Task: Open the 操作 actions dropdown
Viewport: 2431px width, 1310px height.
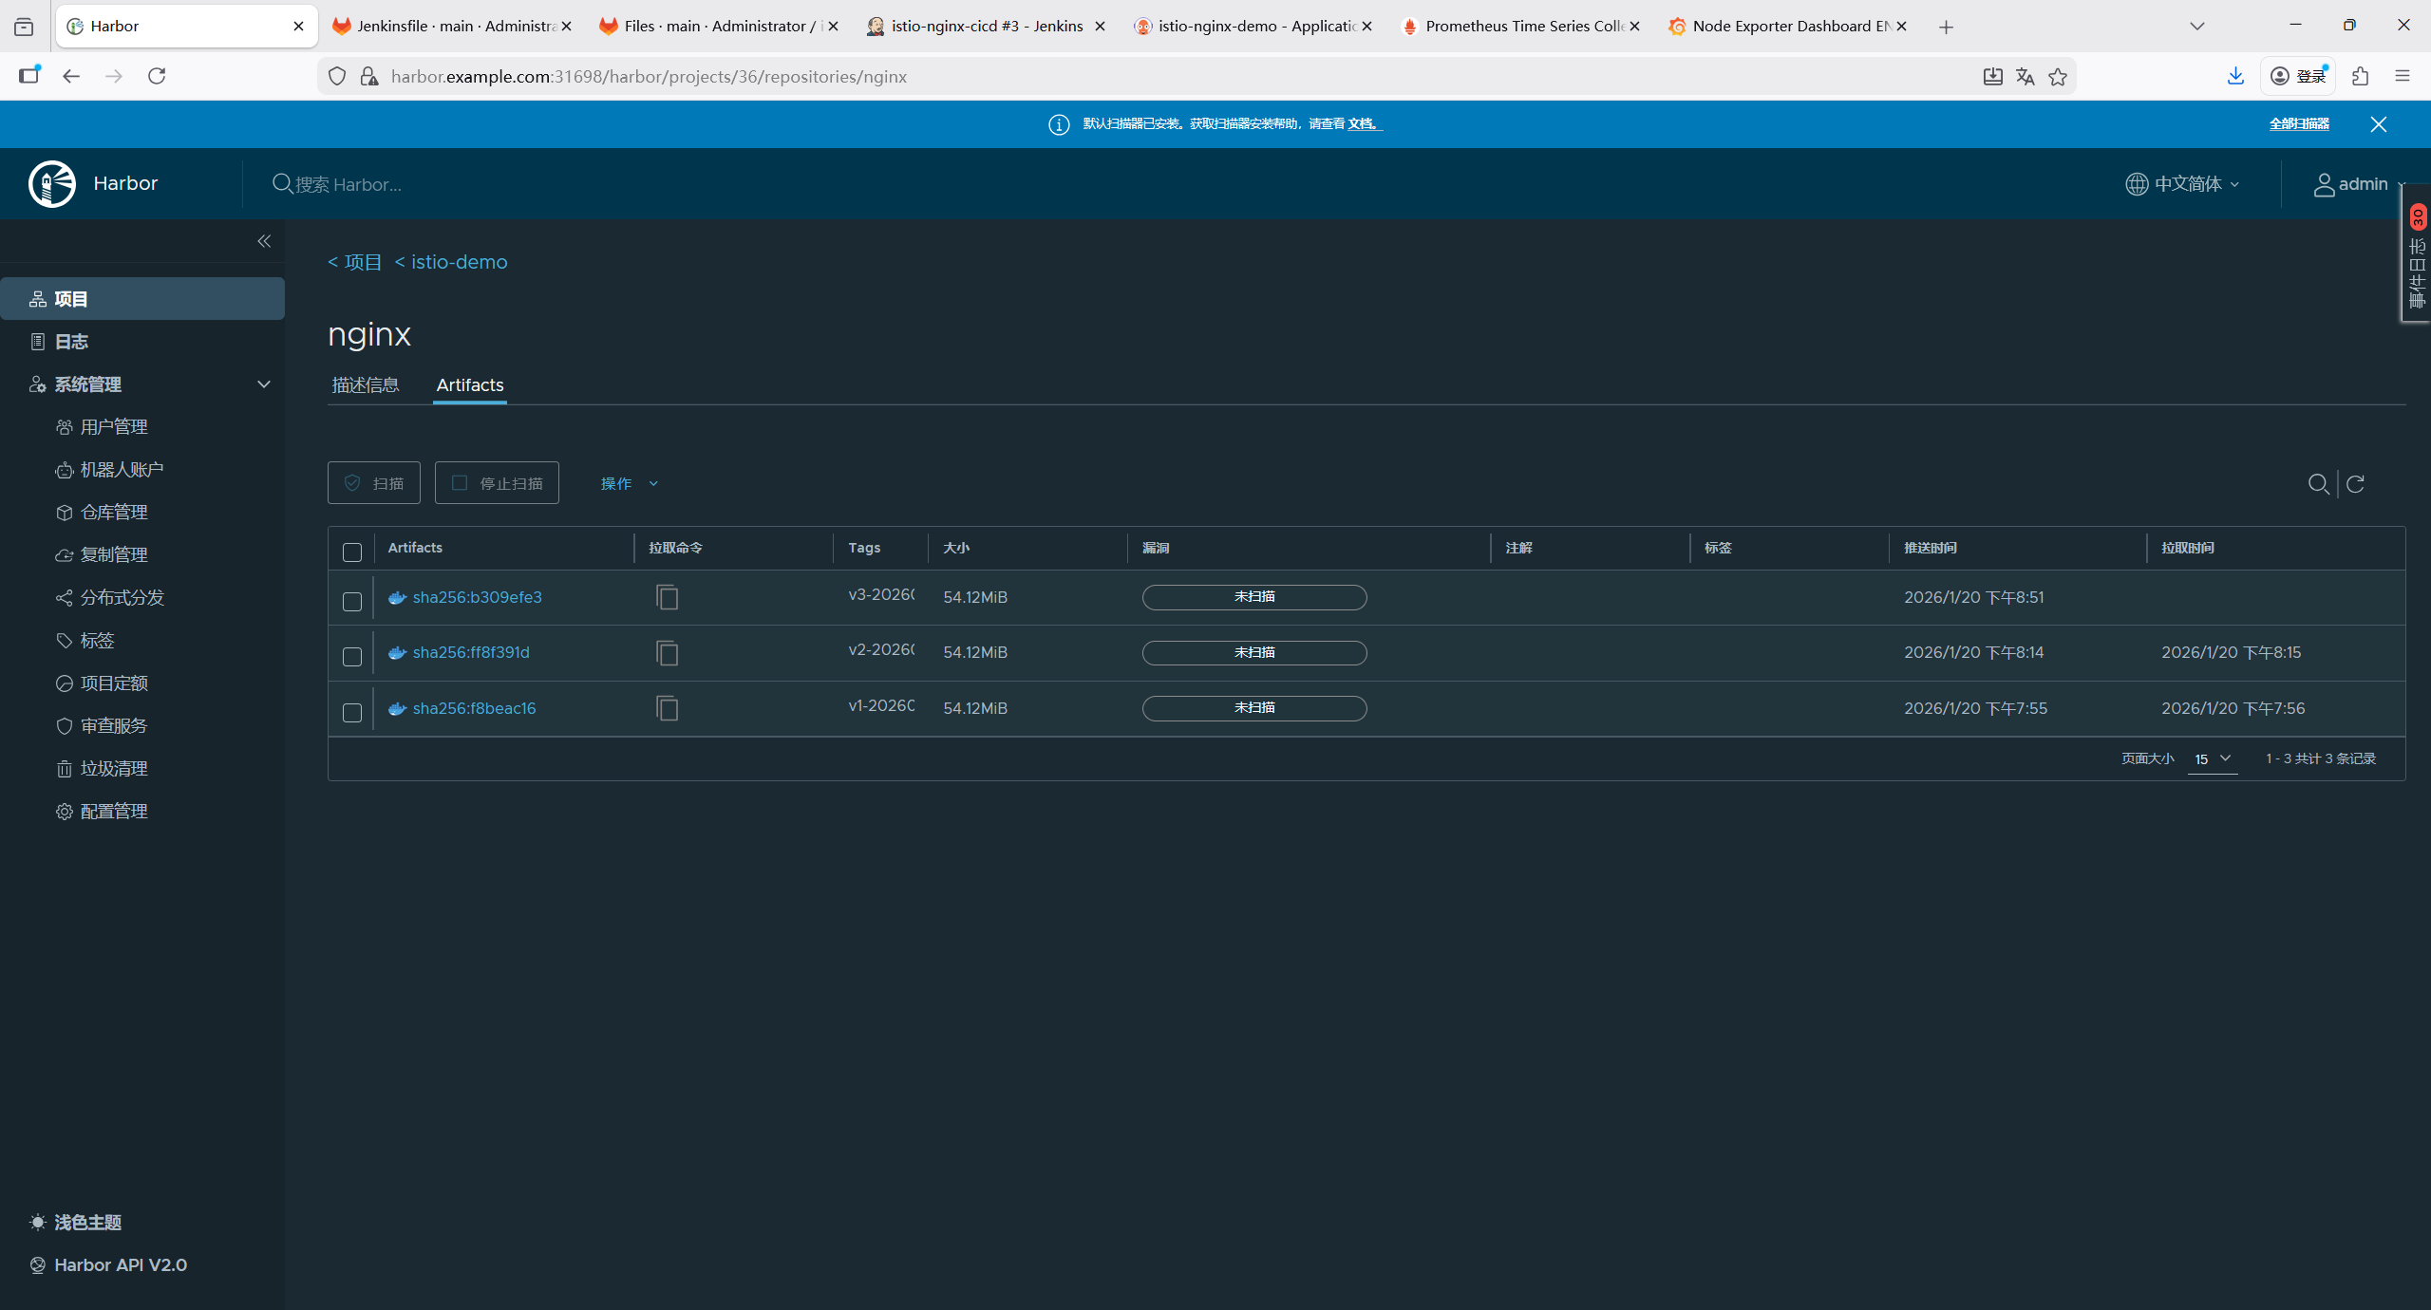Action: tap(629, 484)
